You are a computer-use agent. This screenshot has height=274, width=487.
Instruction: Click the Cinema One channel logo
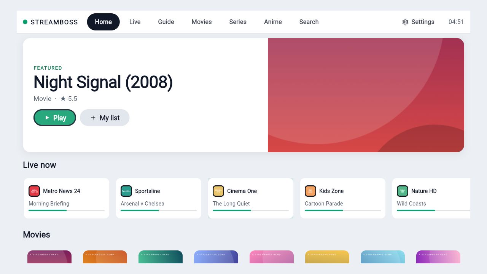[x=218, y=191]
